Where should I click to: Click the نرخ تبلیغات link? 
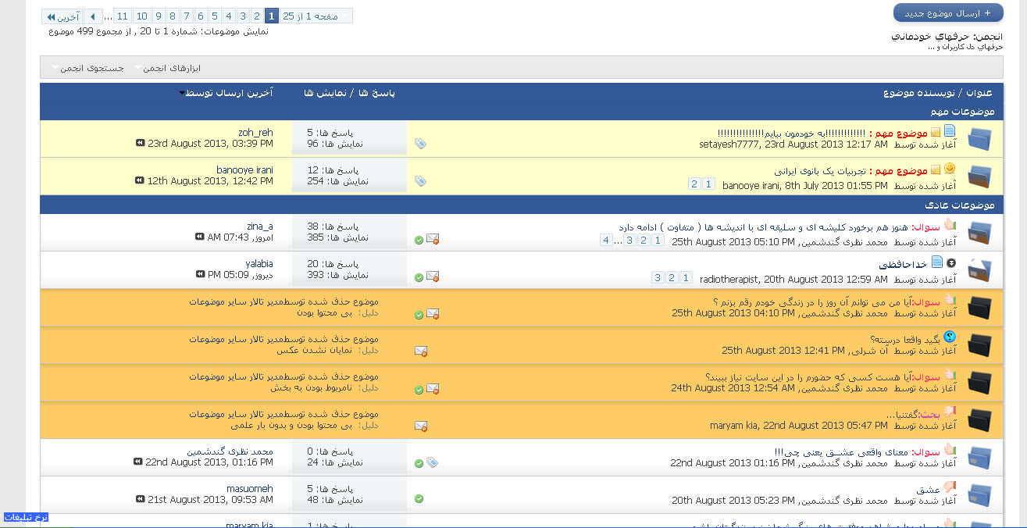(x=26, y=517)
